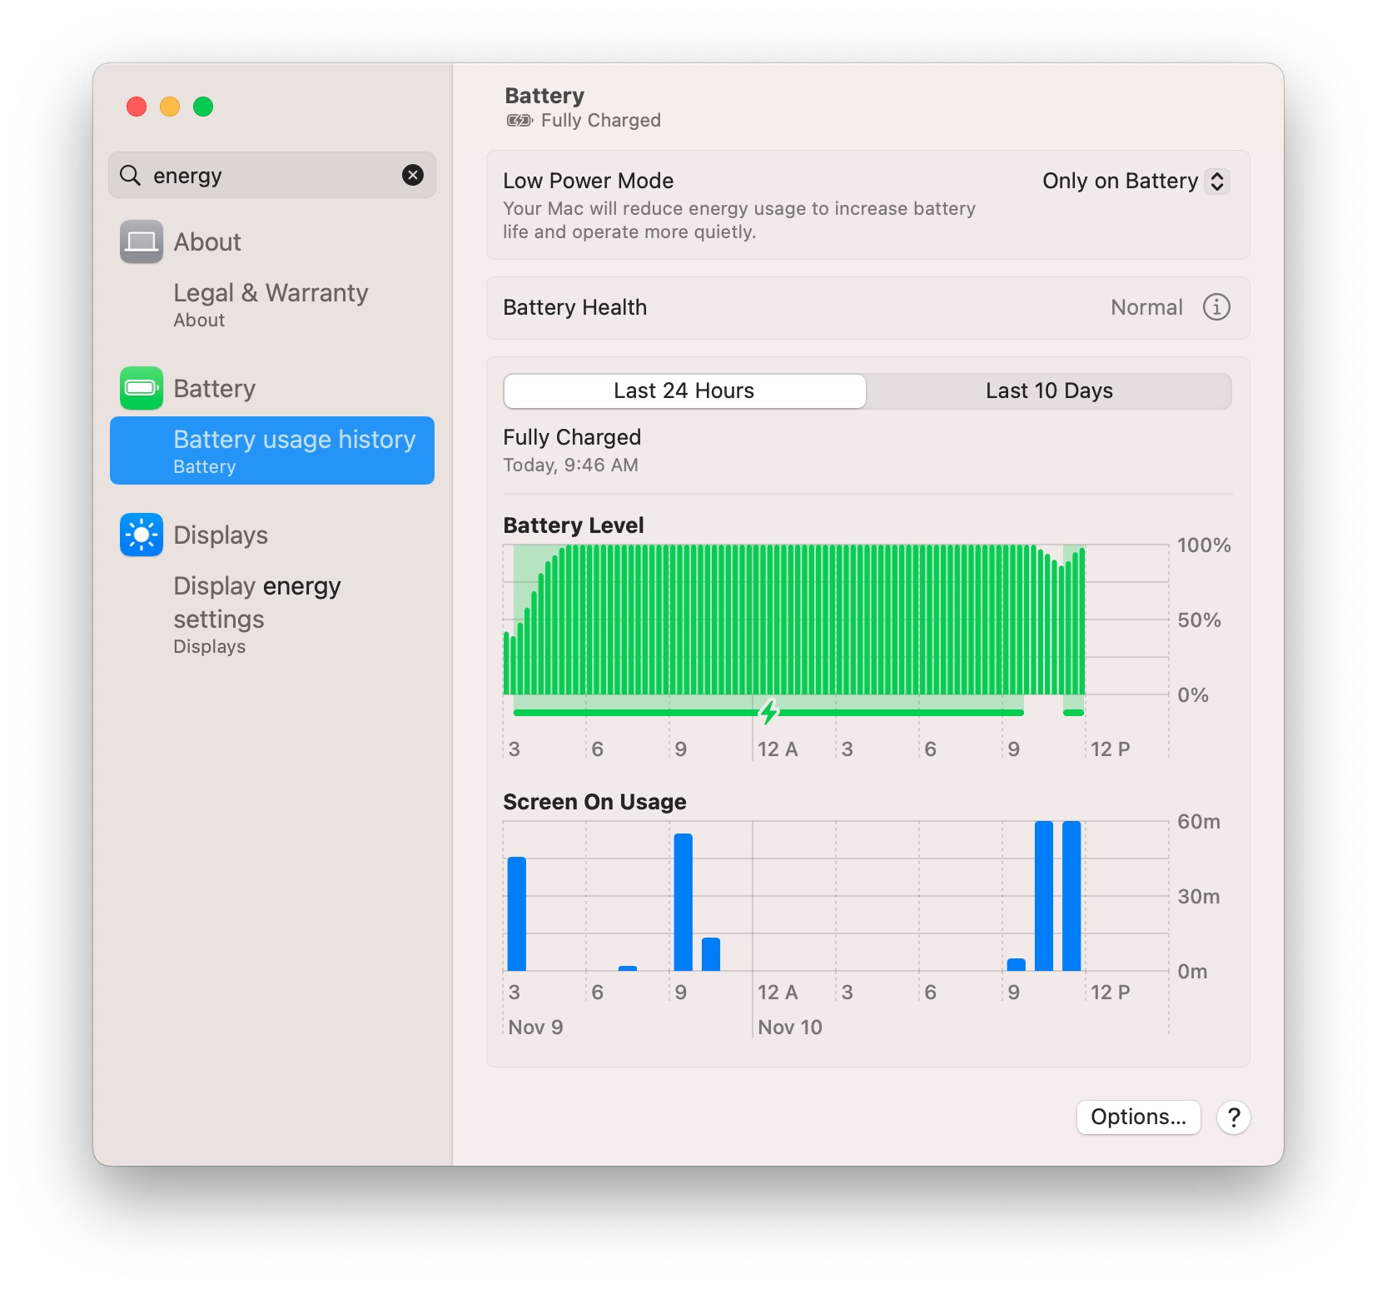
Task: Click the magnifier icon in the search field
Action: point(131,175)
